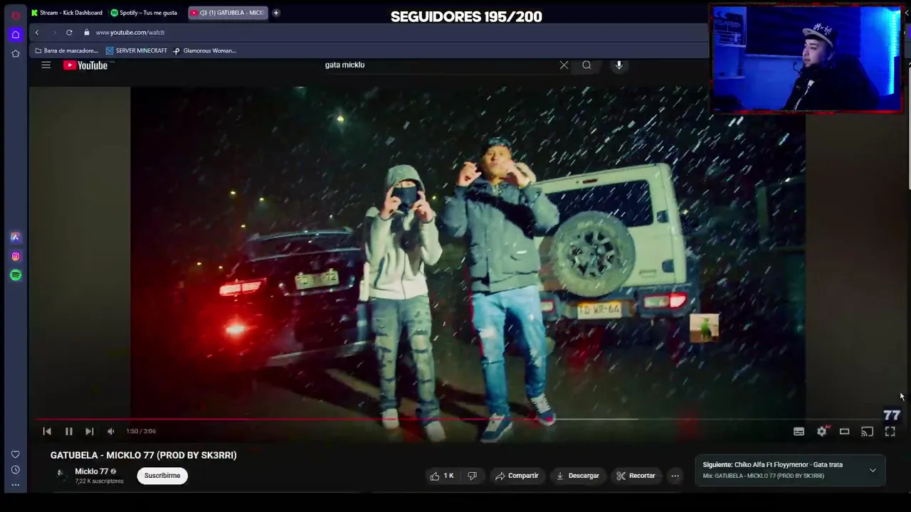Click the 7,22 K suscriptores text

pos(99,481)
